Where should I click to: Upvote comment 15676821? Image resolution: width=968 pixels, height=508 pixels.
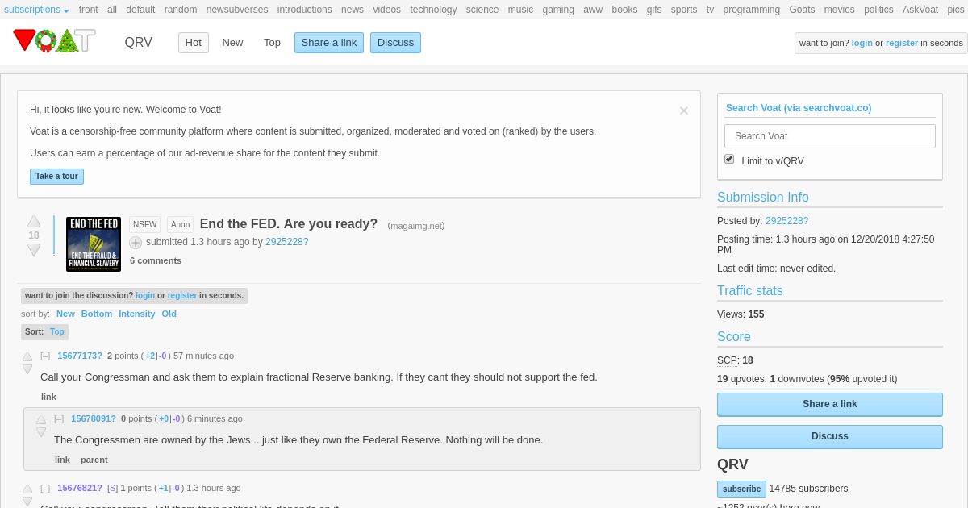[x=27, y=489]
